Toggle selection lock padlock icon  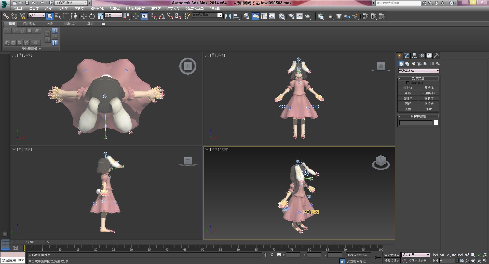272,255
